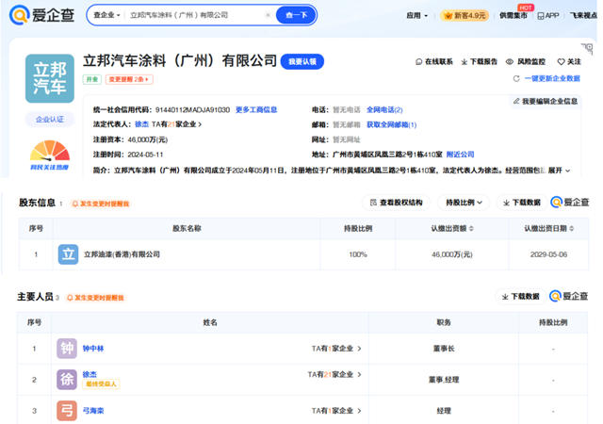Click the 弓 avatar icon
The width and height of the screenshot is (603, 424).
coord(67,411)
